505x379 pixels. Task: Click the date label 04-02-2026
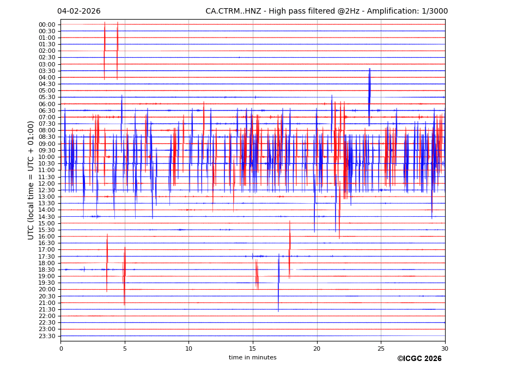(x=79, y=11)
